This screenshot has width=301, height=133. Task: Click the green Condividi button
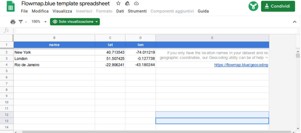click(278, 6)
